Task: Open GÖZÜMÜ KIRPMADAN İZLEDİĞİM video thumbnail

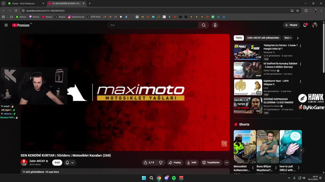Action: pos(248,105)
